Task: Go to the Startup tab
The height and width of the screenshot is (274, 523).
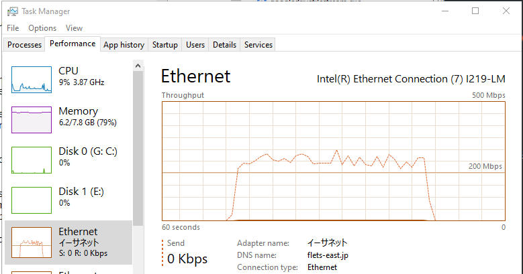Action: point(165,45)
